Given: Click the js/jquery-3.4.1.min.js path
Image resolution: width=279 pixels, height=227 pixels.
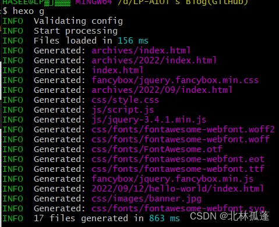Looking at the screenshot, I should (149, 120).
